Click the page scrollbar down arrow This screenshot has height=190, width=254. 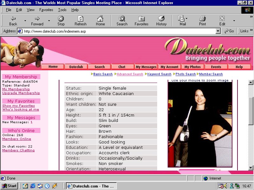click(251, 168)
